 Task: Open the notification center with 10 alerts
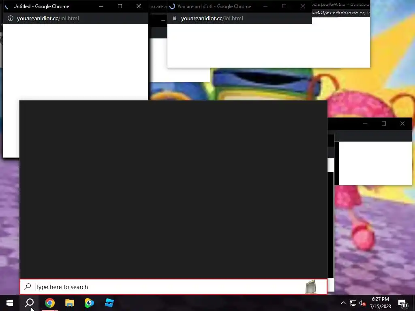[403, 304]
